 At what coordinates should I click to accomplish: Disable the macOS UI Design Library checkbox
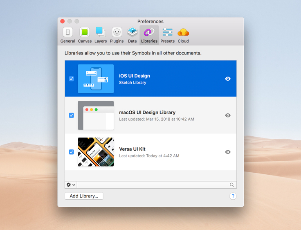72,115
